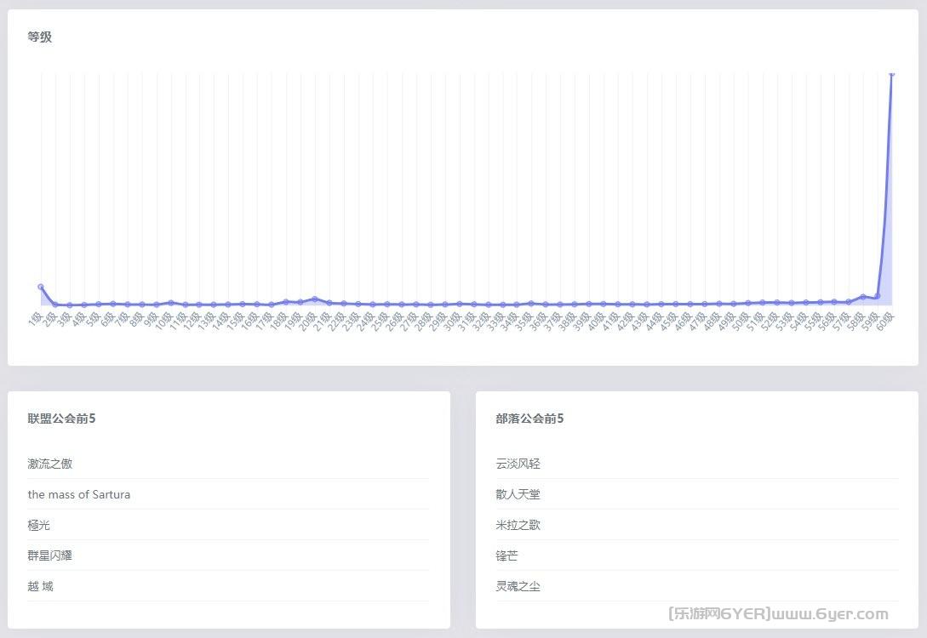Open the 激流之傲 guild entry
927x638 pixels.
[49, 464]
